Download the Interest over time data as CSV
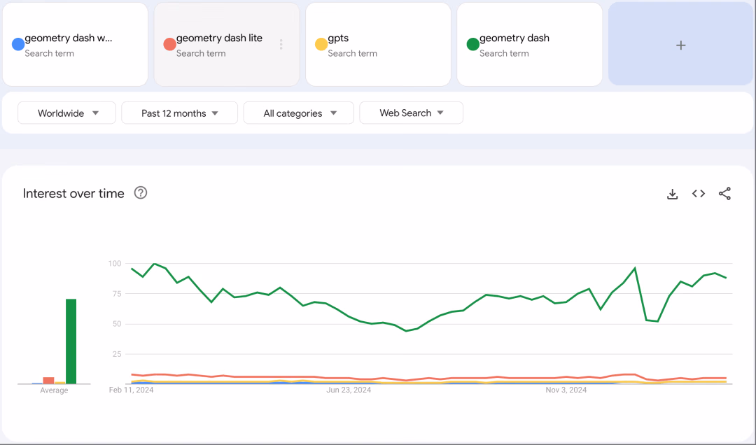Viewport: 756px width, 445px height. [x=672, y=194]
